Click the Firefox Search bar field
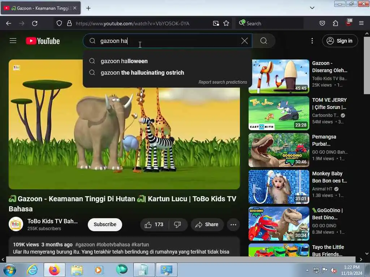Image resolution: width=370 pixels, height=277 pixels. click(270, 23)
